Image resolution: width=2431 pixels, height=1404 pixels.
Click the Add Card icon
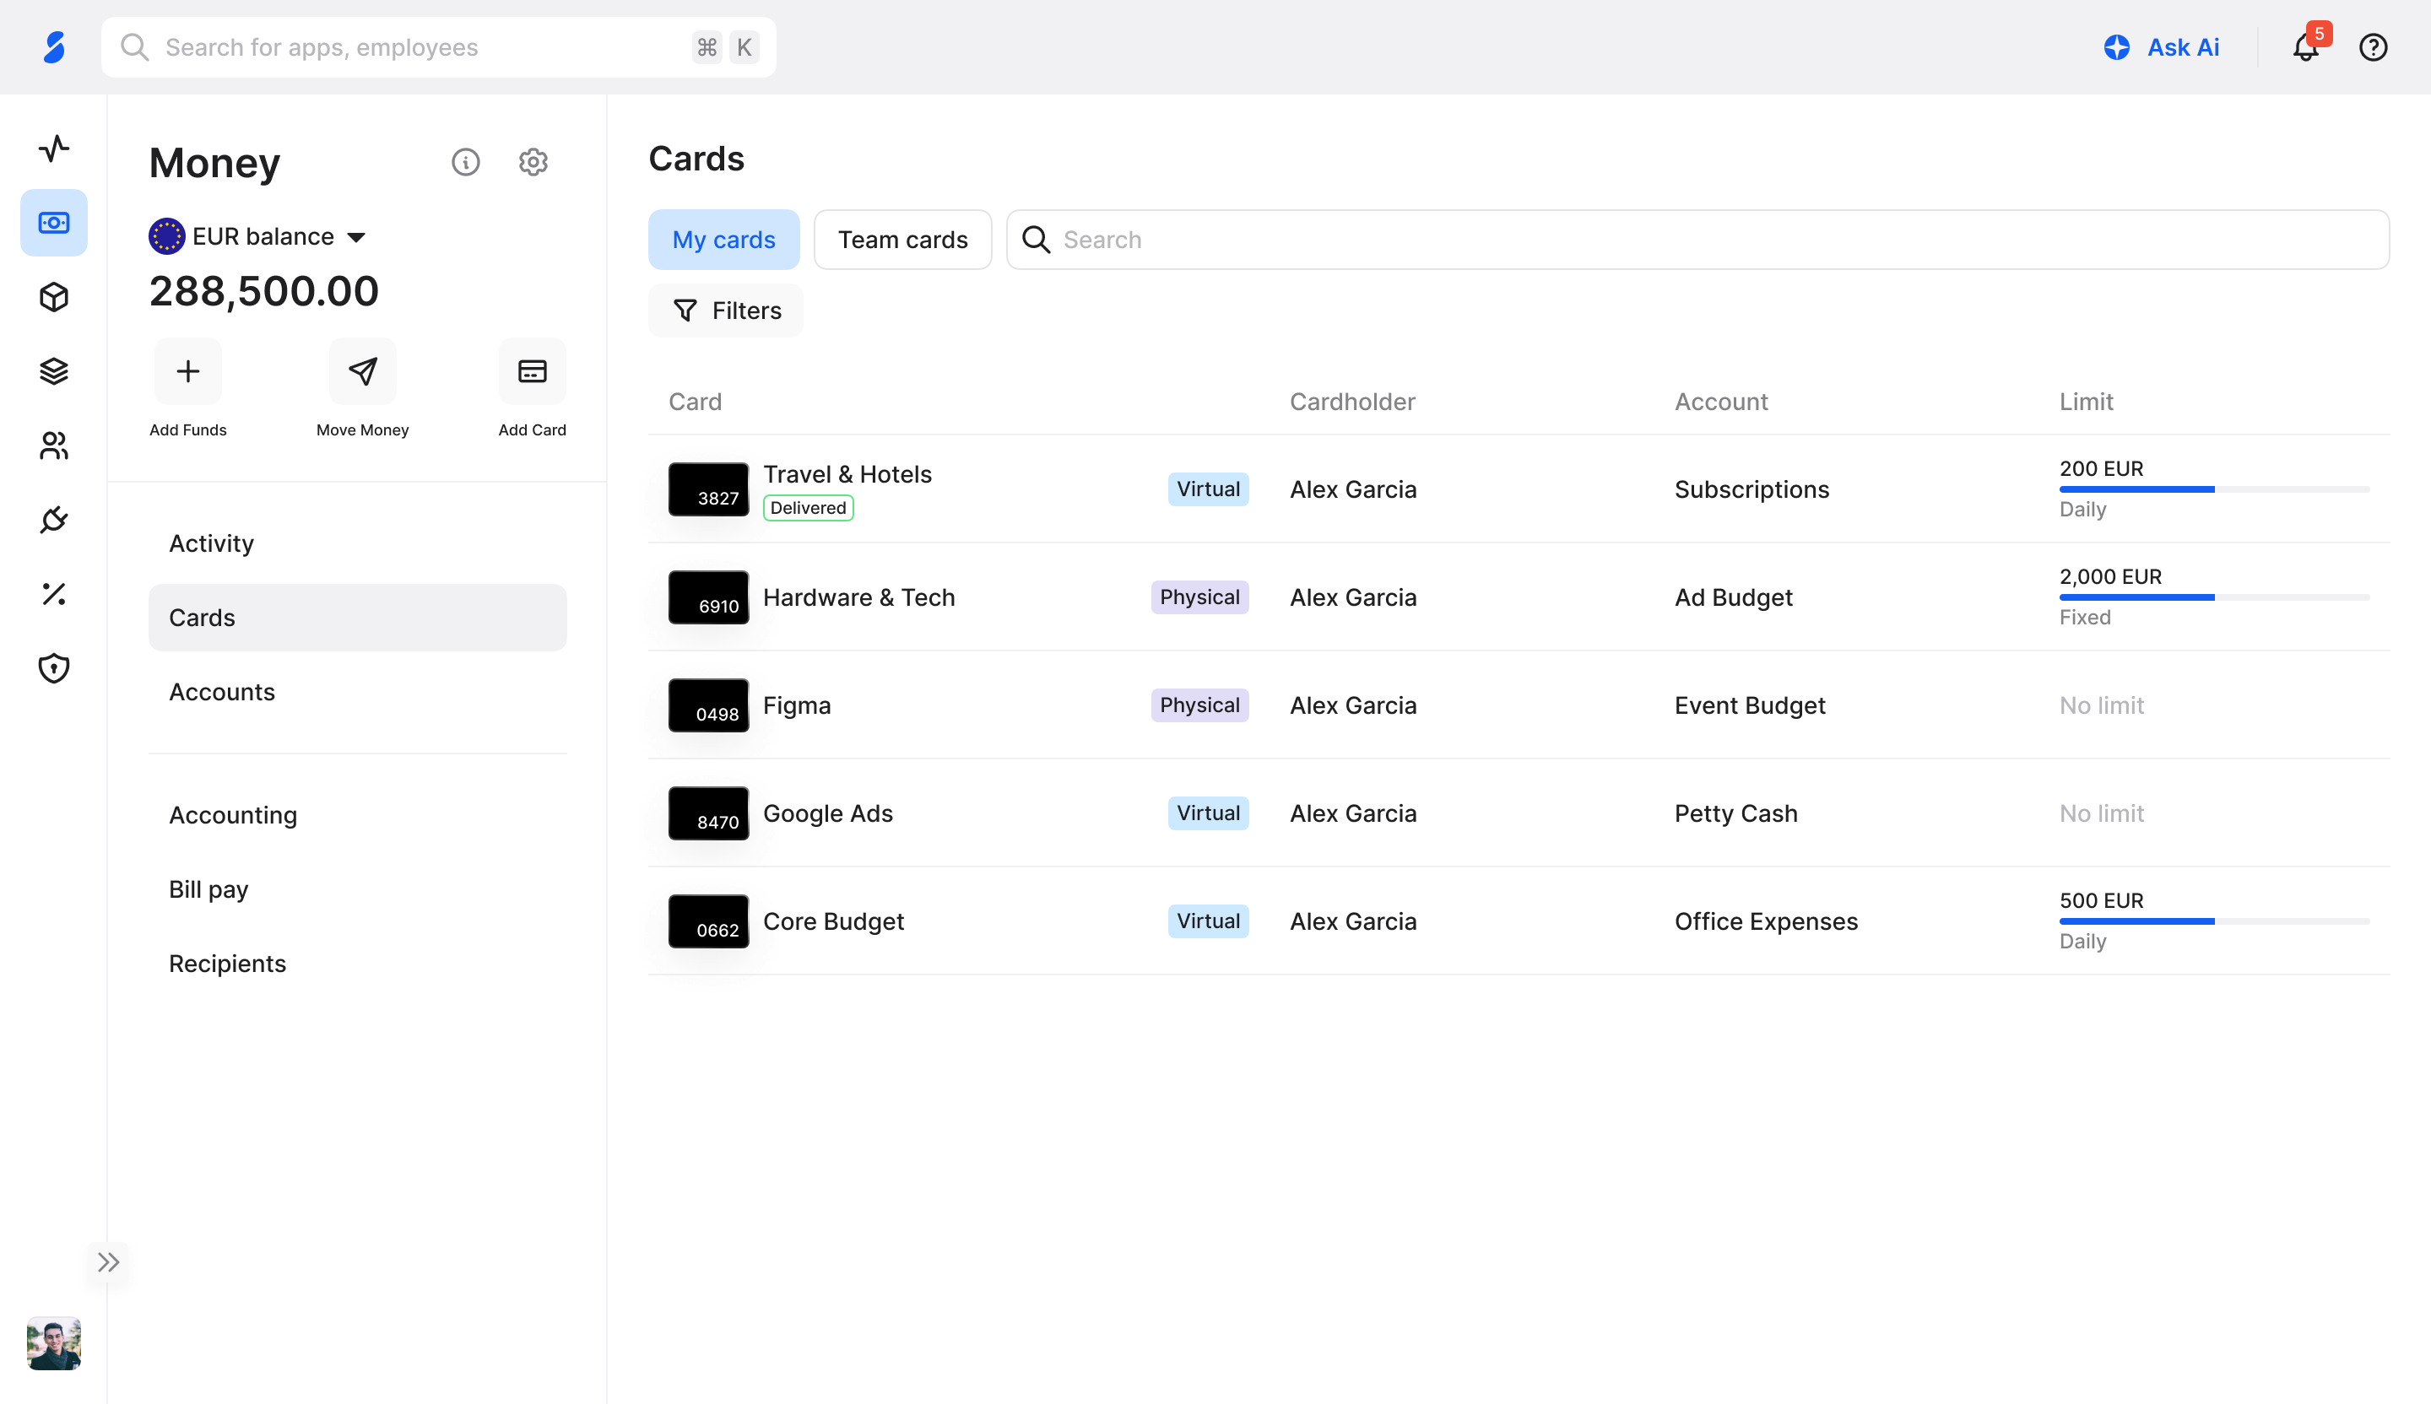[533, 371]
